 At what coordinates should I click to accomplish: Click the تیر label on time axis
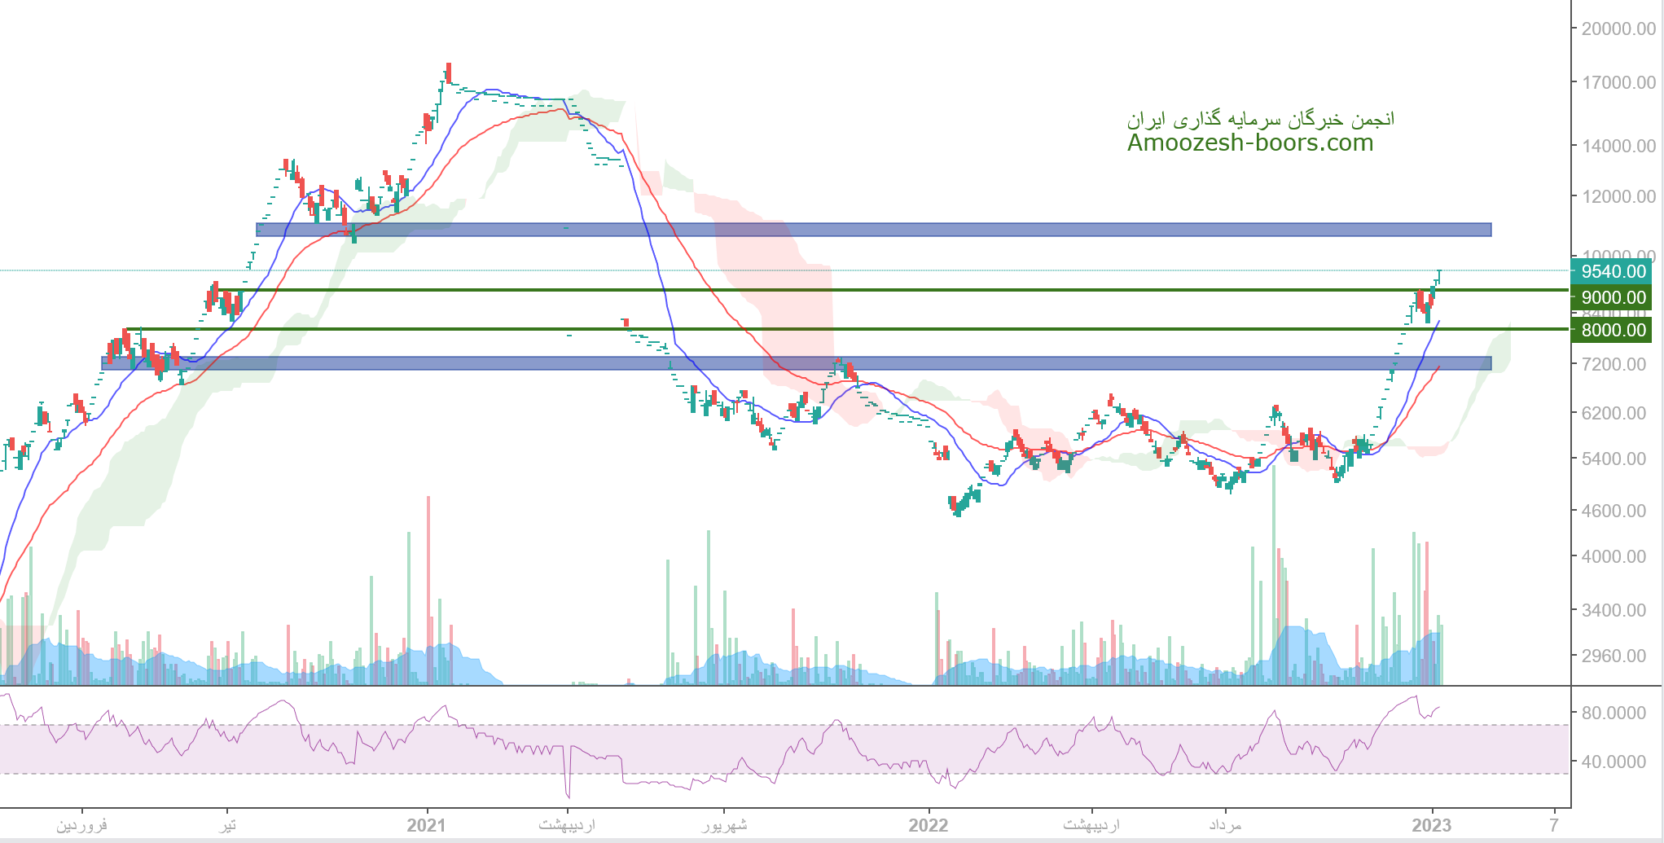click(226, 825)
